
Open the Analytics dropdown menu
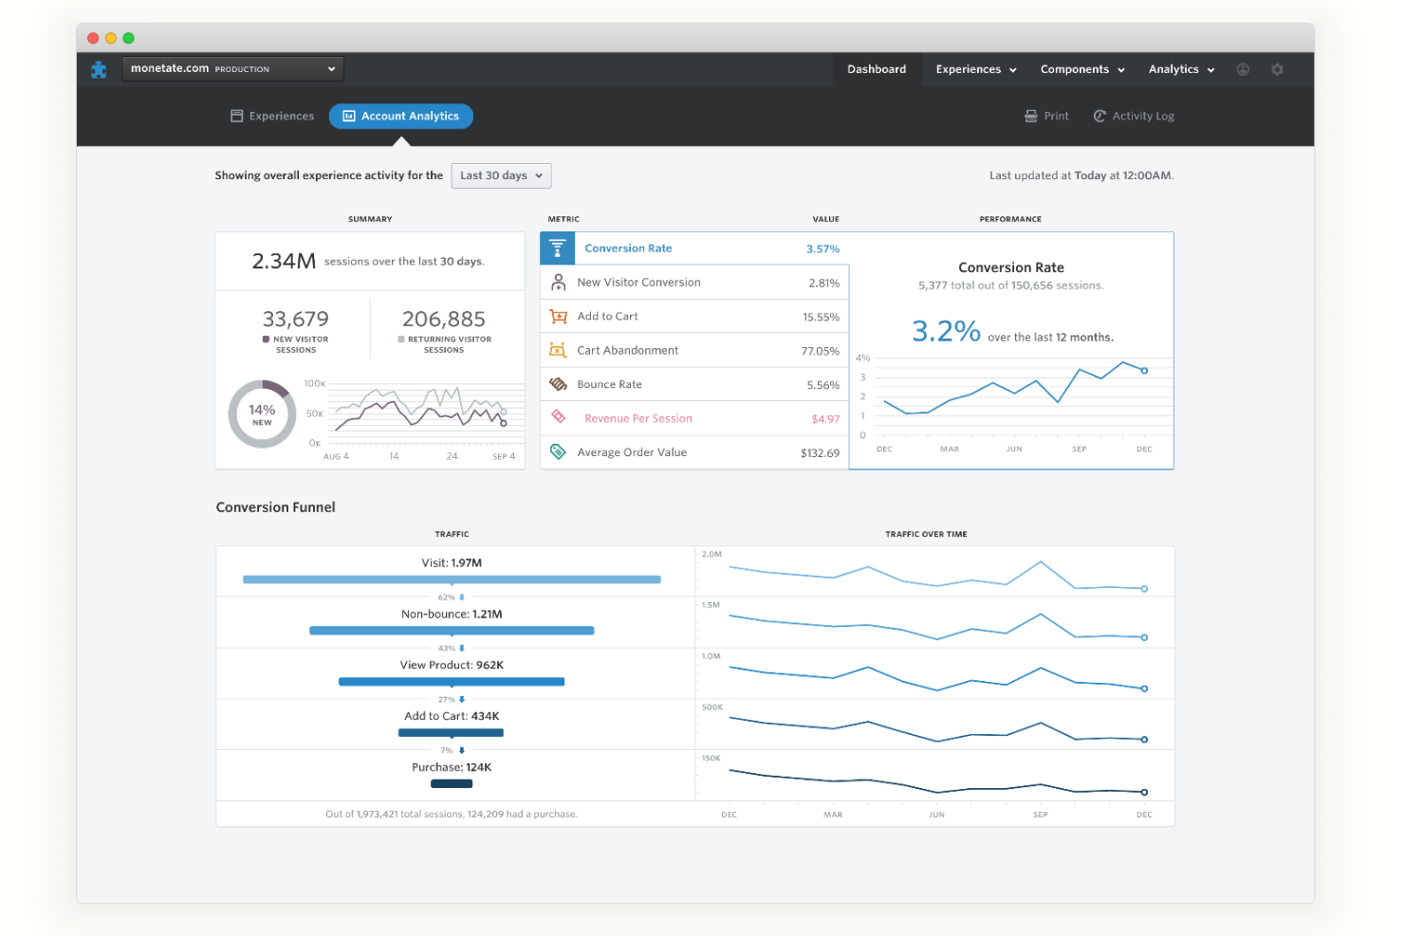(1181, 69)
